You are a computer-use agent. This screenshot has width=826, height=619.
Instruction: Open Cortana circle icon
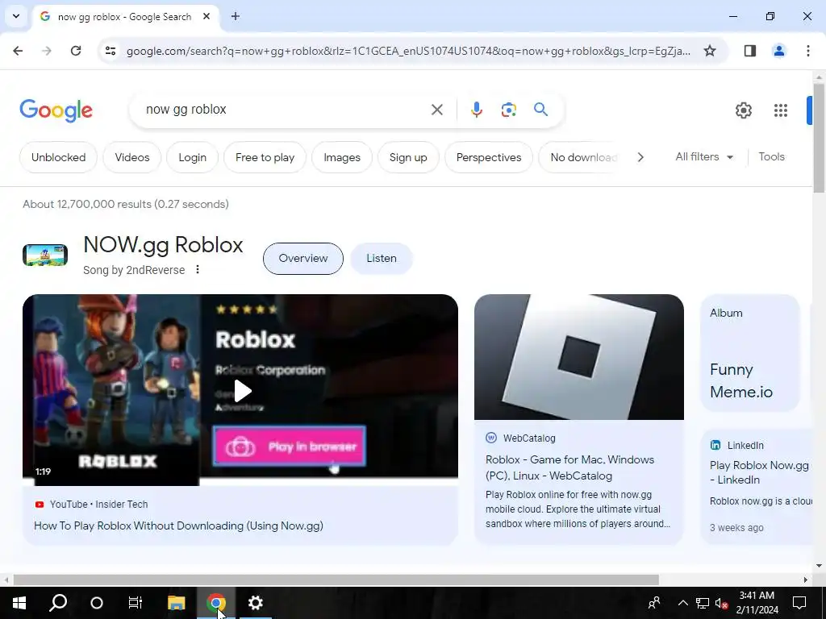tap(97, 603)
